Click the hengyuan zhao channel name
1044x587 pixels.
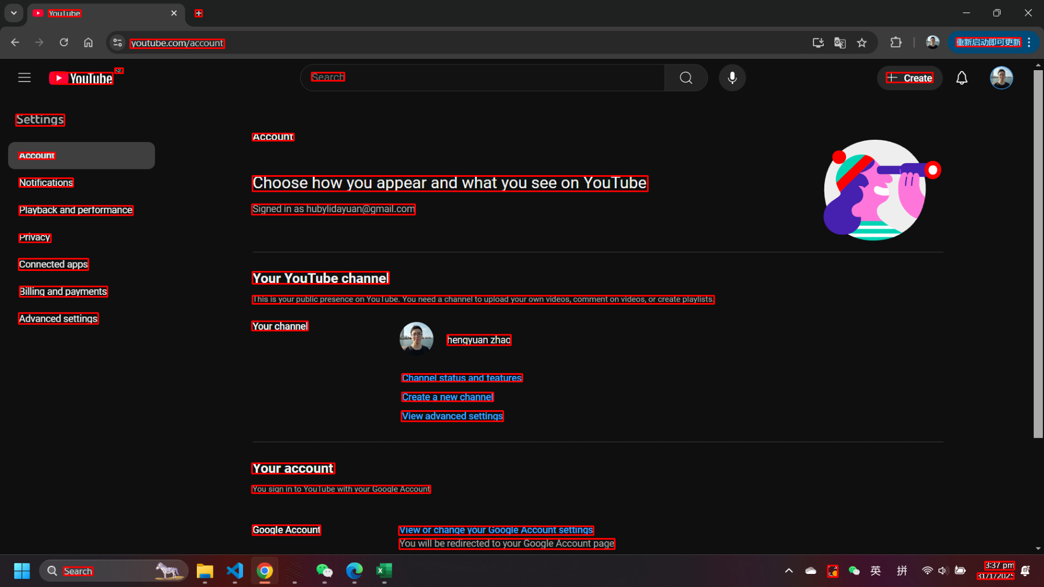click(x=479, y=340)
